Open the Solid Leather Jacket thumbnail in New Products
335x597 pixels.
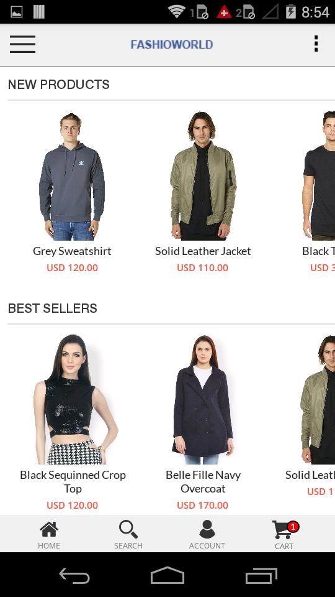(x=203, y=175)
